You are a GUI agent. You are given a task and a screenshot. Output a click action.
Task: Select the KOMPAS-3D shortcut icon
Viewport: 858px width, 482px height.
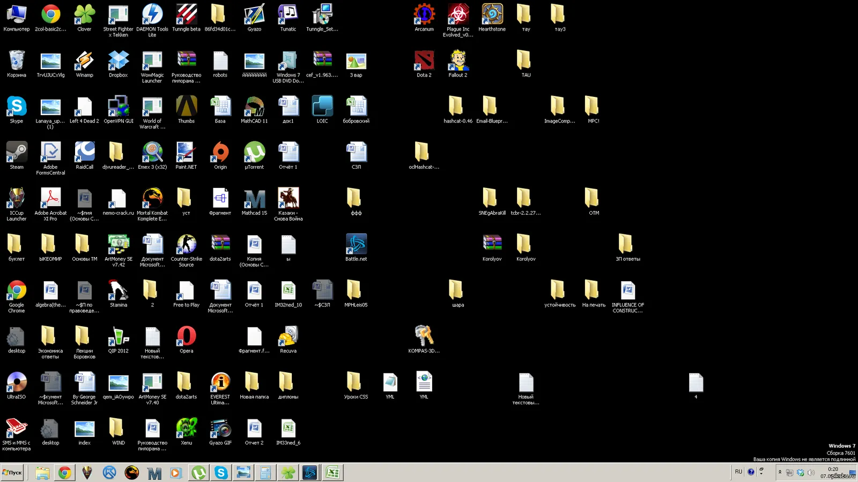424,340
